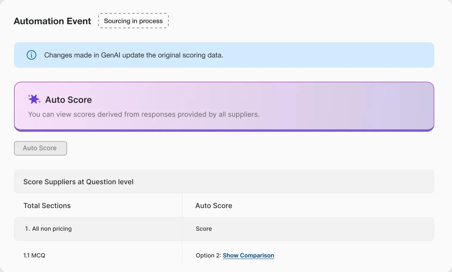Screen dimensions: 452x272
Task: Click the divider between Total Sections and Auto Score
Action: click(182, 205)
